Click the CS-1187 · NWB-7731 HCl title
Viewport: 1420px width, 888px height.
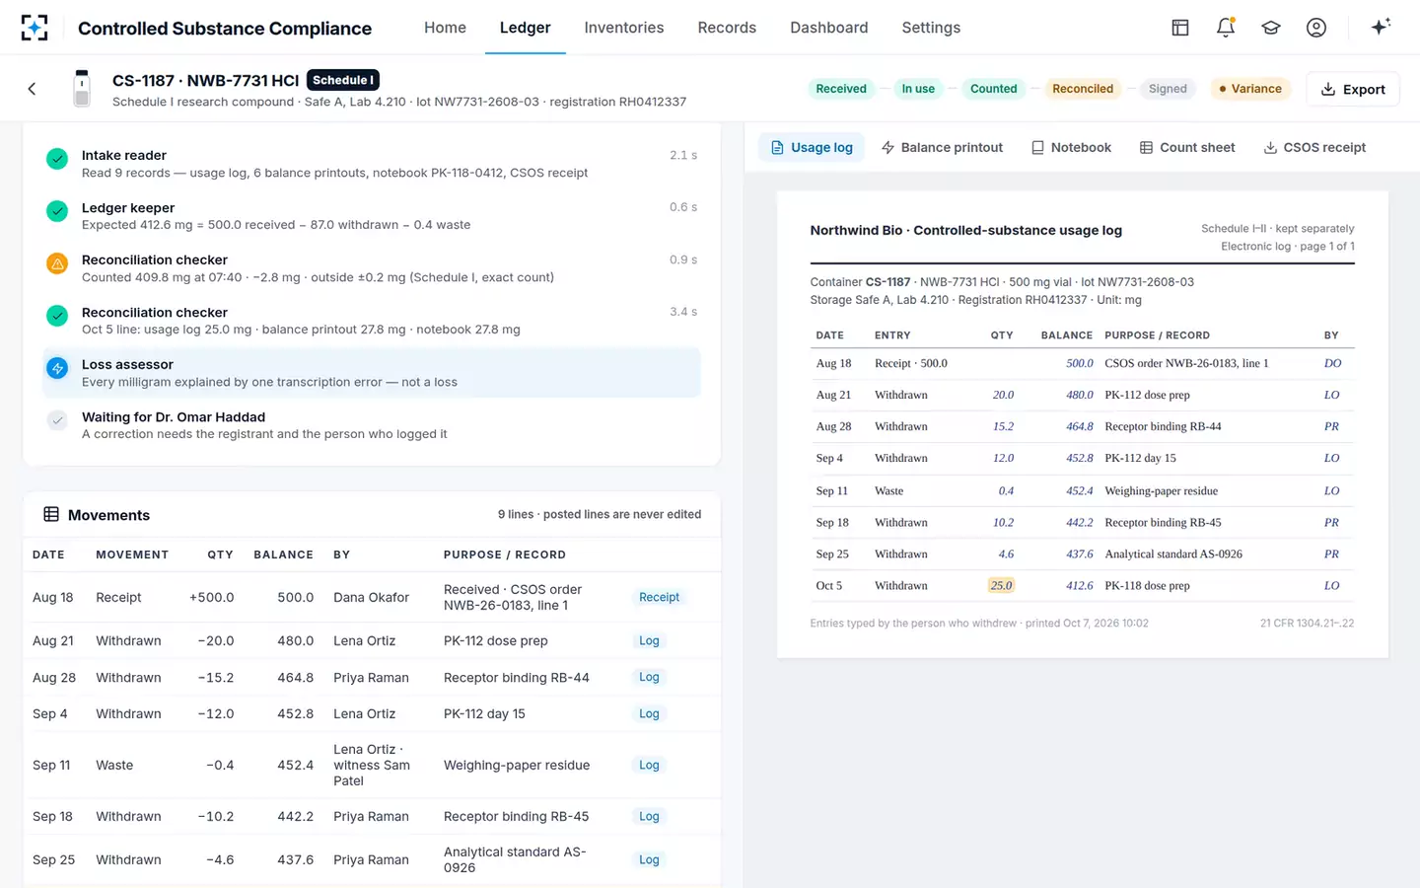(205, 80)
